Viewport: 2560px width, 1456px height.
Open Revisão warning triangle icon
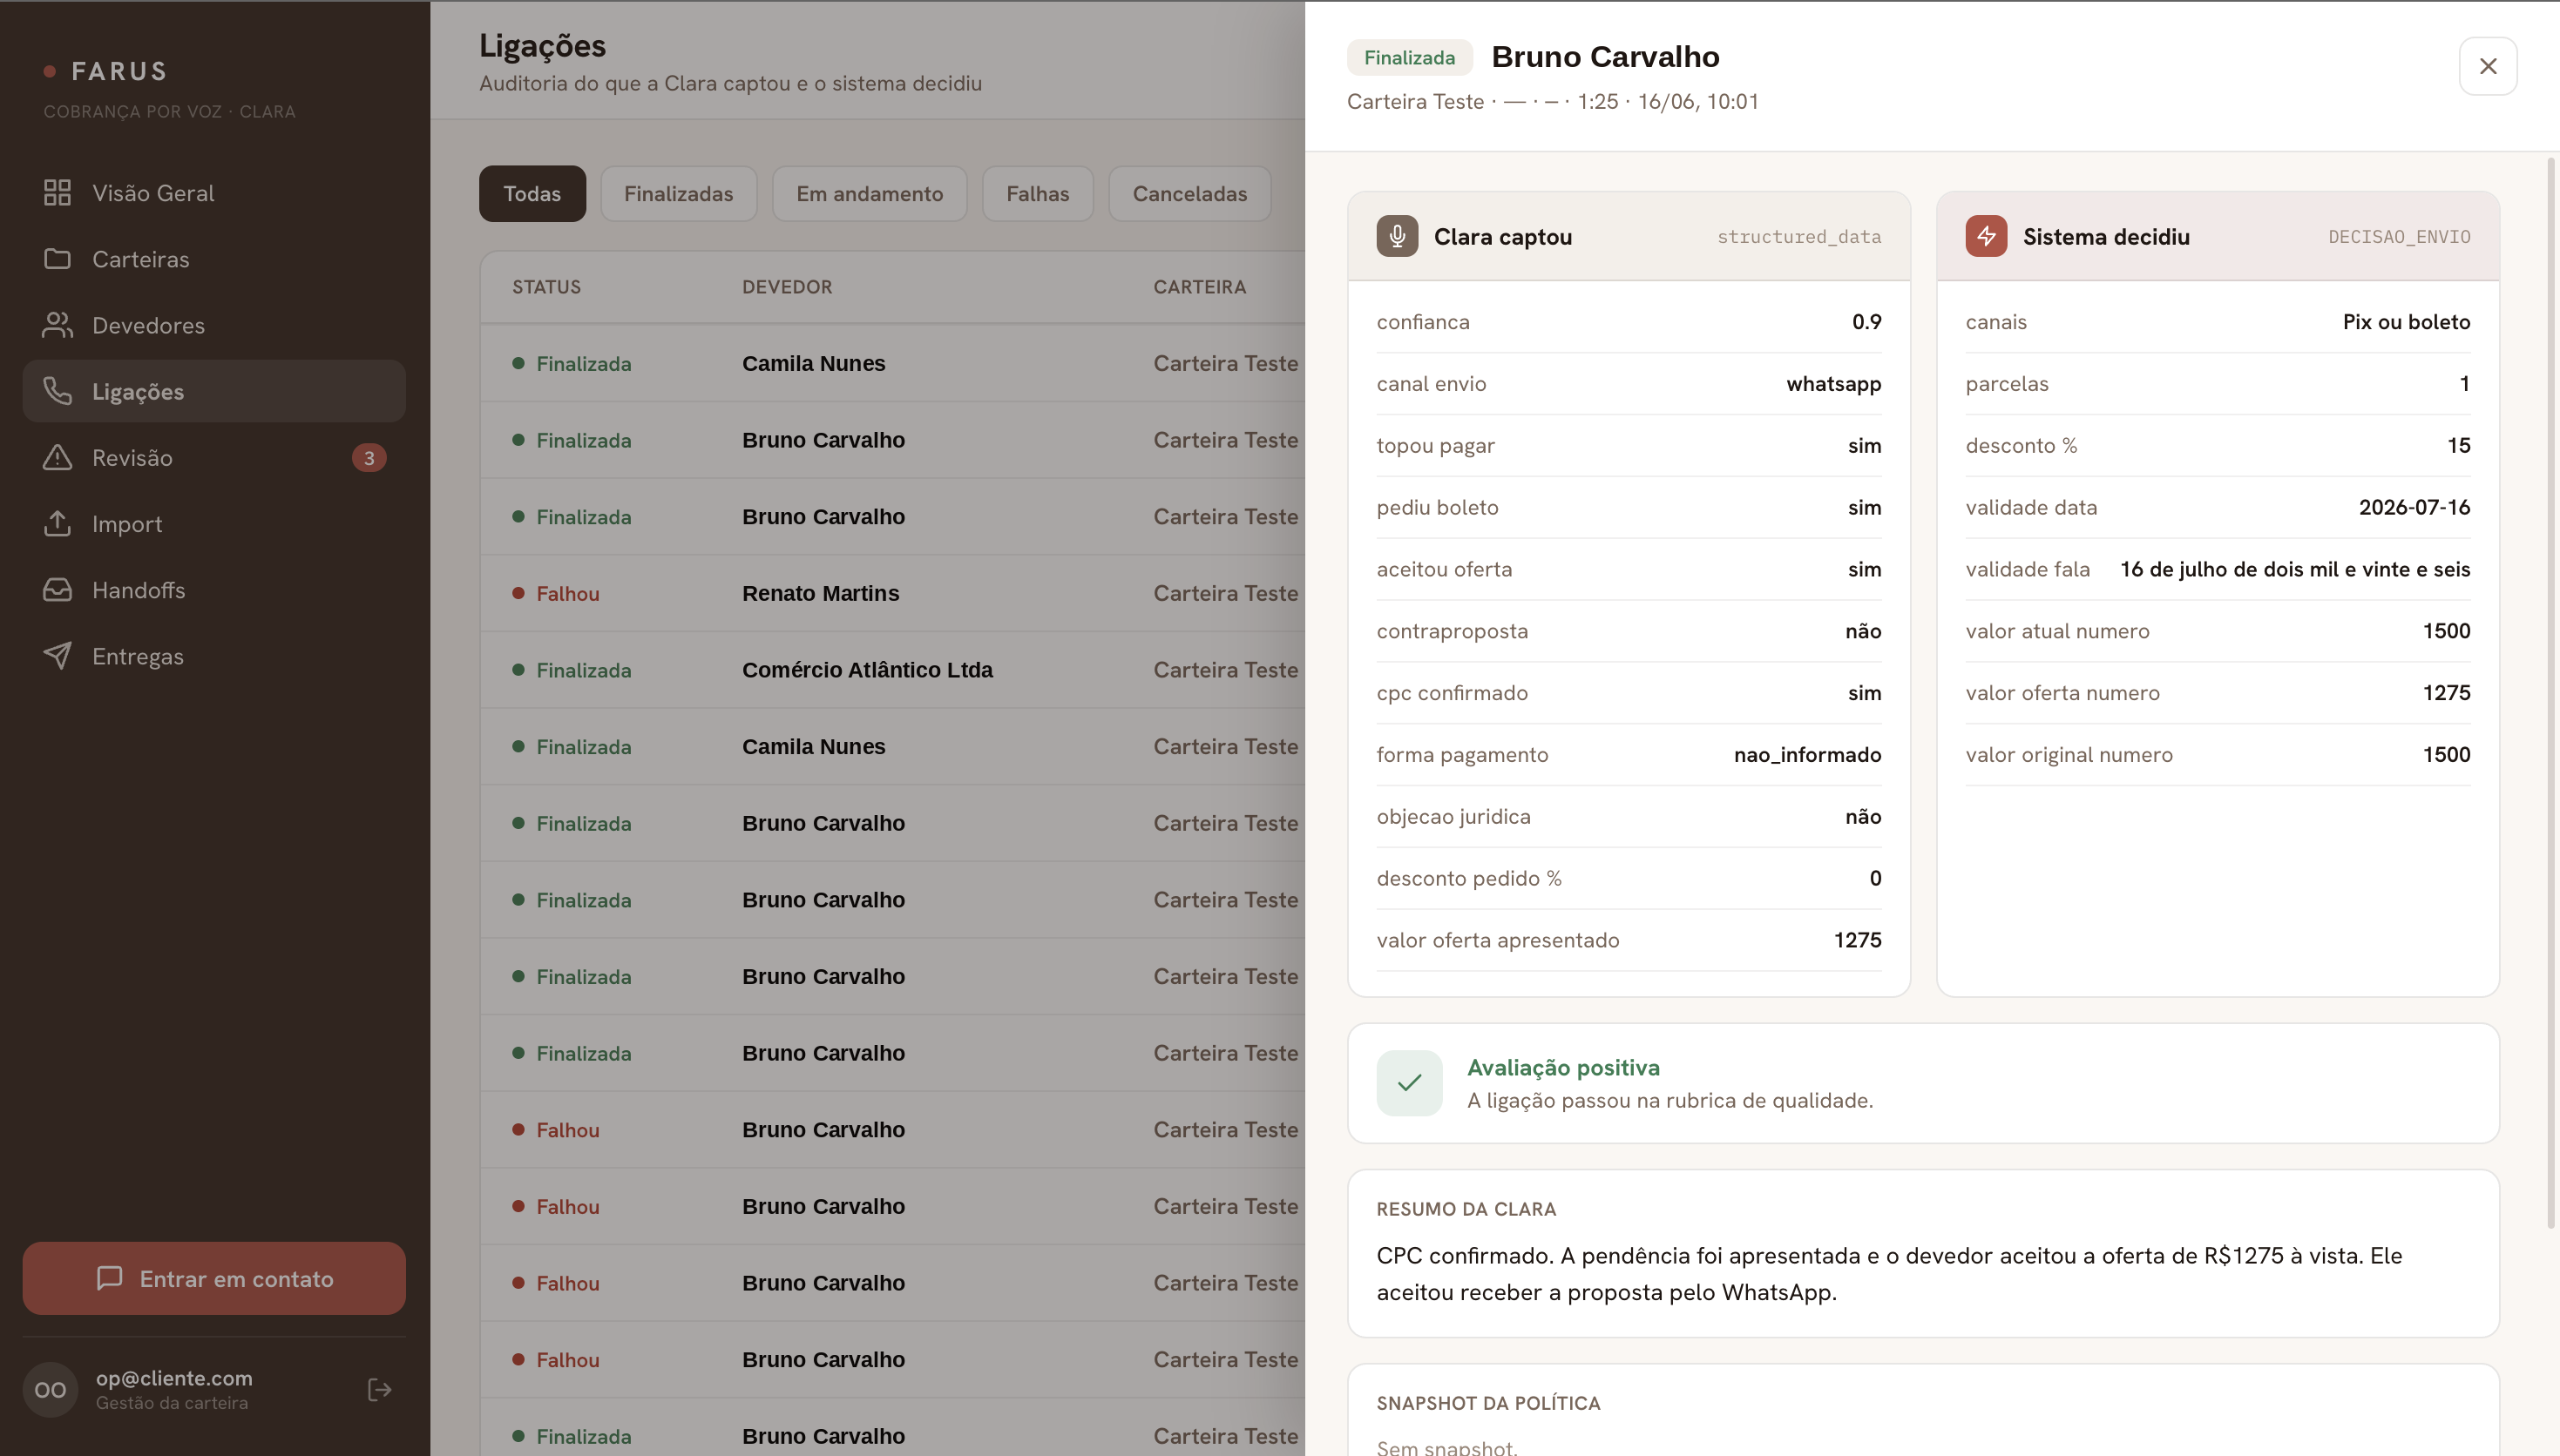point(57,457)
